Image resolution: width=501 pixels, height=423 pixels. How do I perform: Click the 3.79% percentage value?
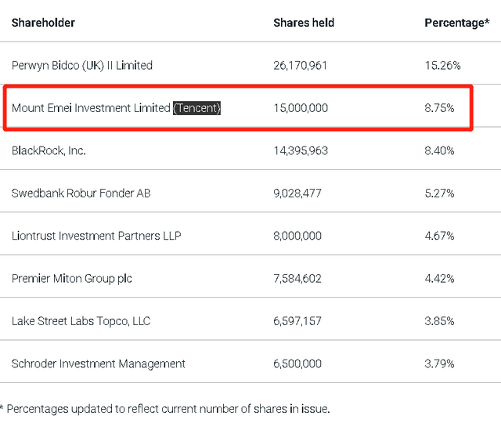[439, 363]
